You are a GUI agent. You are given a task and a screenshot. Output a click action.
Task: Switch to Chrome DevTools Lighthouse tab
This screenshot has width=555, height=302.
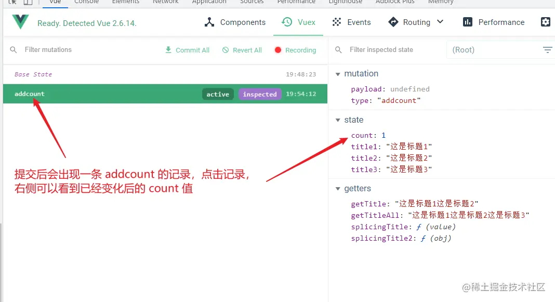click(x=346, y=2)
